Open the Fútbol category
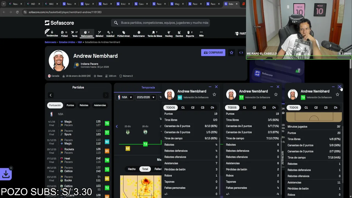The image size is (352, 198). [64, 34]
